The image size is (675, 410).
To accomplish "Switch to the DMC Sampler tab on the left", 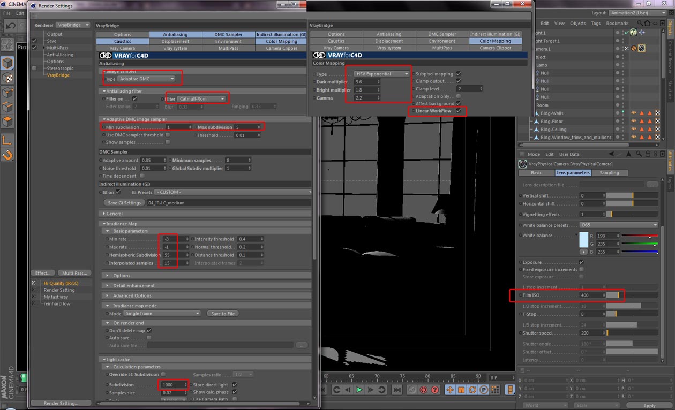I will click(x=228, y=34).
